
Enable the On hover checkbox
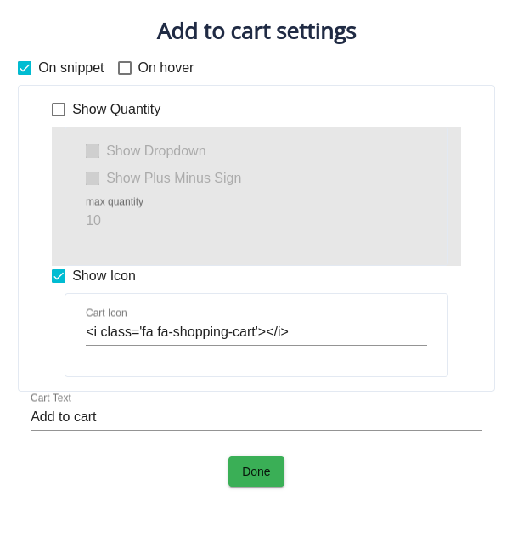pyautogui.click(x=125, y=68)
